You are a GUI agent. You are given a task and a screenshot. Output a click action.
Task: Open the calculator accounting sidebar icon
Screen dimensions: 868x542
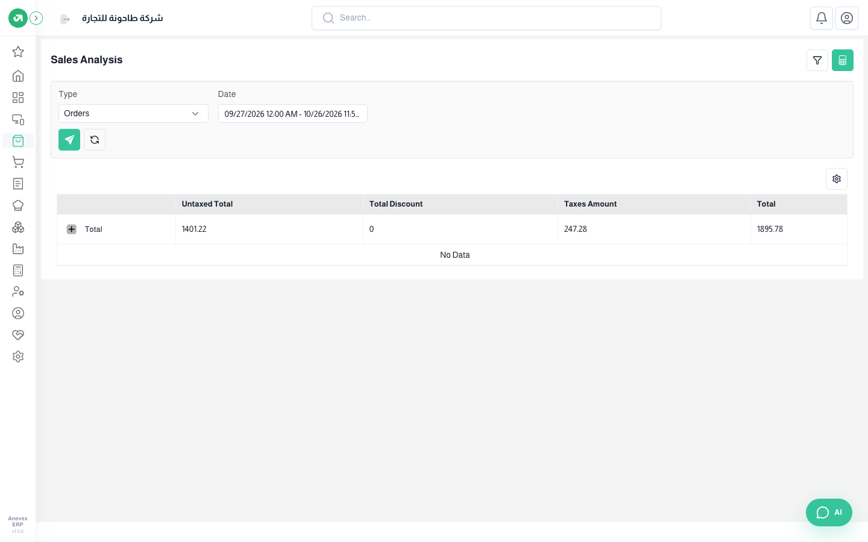point(18,270)
